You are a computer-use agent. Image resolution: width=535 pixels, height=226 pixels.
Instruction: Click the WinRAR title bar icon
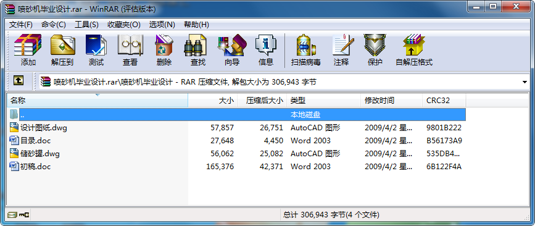(10, 9)
